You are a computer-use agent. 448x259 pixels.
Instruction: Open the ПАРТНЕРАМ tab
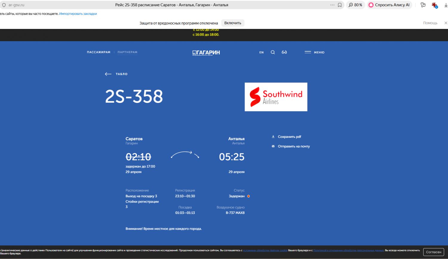128,52
